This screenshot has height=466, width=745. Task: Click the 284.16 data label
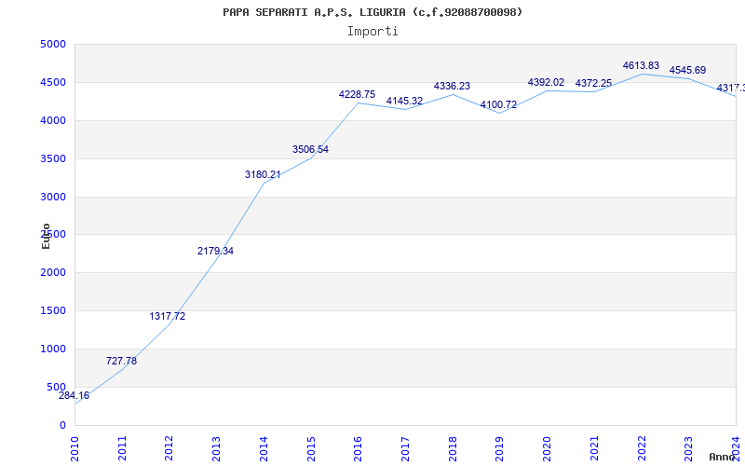74,395
